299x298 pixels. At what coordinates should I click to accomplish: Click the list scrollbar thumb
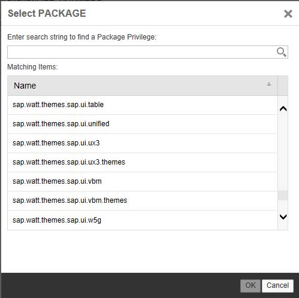[283, 196]
